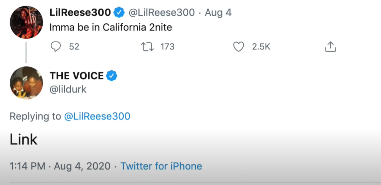Click the reply speech bubble icon
The height and width of the screenshot is (185, 381).
[56, 47]
